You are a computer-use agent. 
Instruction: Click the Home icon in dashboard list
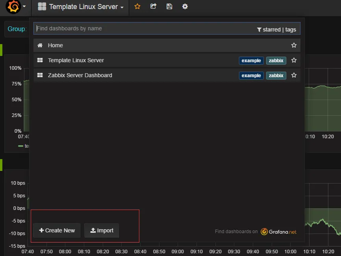click(40, 45)
